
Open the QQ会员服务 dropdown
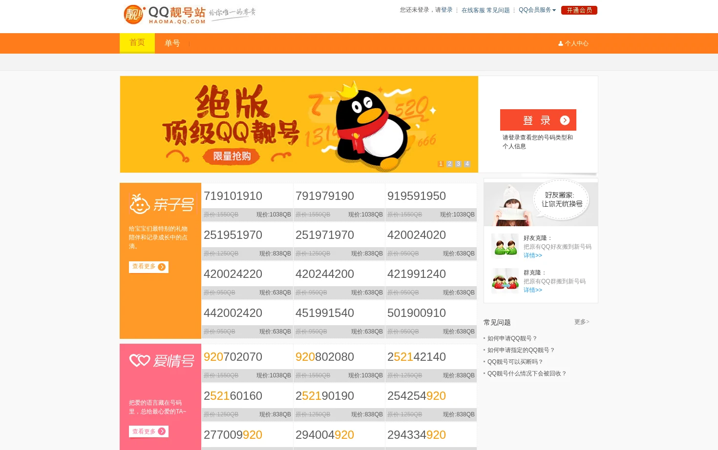(x=537, y=10)
